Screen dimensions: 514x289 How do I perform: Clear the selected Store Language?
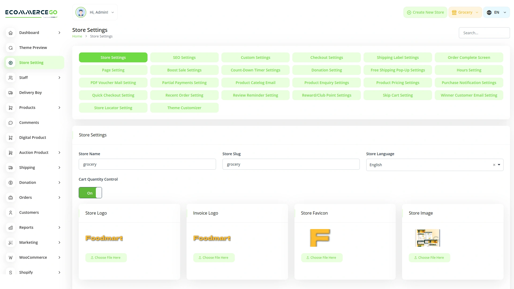click(494, 165)
